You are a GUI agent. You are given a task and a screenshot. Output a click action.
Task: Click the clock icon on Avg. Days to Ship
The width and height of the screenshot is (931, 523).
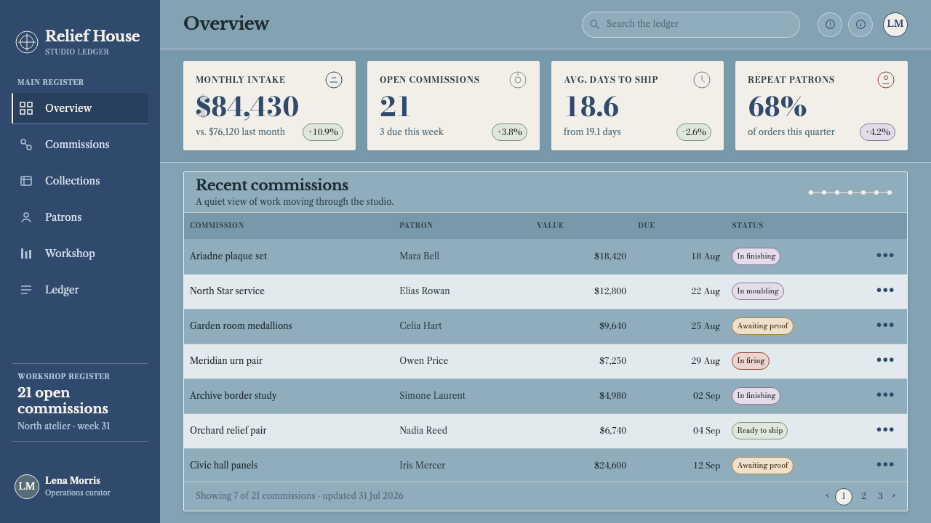702,80
